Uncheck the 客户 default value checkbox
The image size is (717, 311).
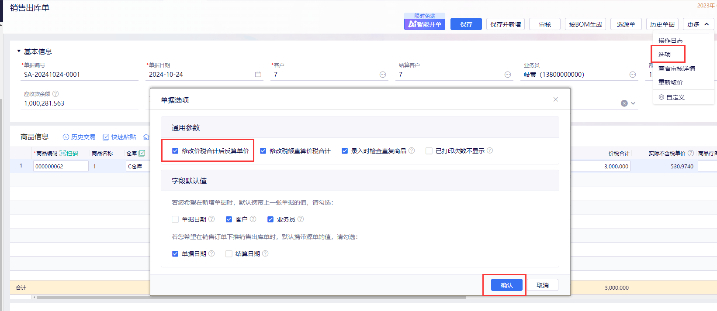[x=229, y=219]
